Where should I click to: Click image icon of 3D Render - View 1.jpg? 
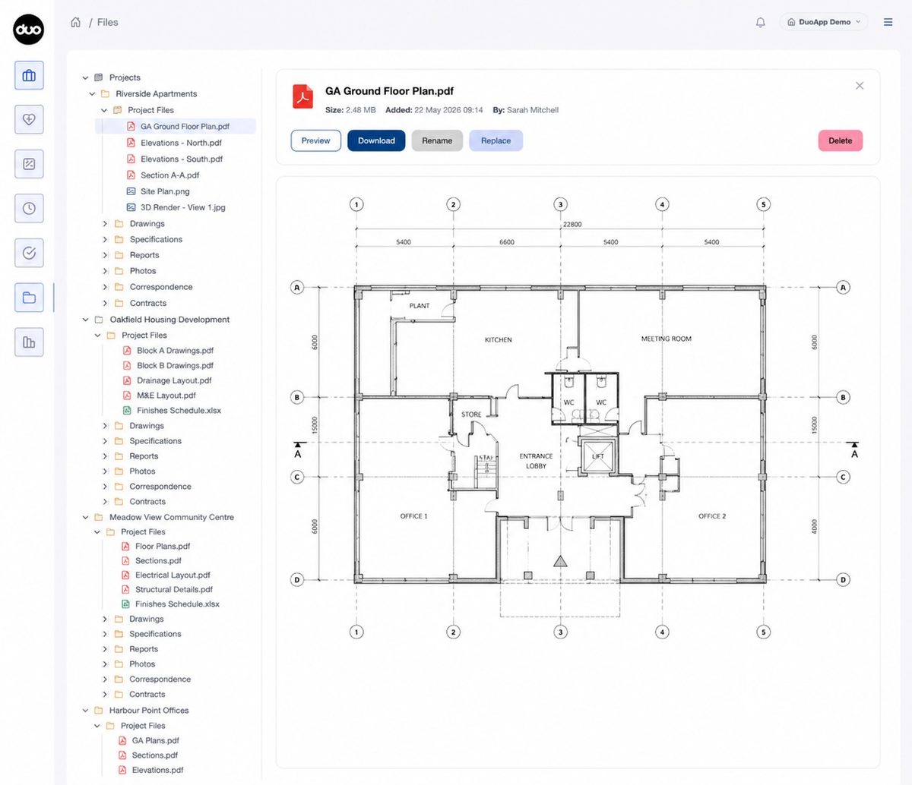[131, 207]
